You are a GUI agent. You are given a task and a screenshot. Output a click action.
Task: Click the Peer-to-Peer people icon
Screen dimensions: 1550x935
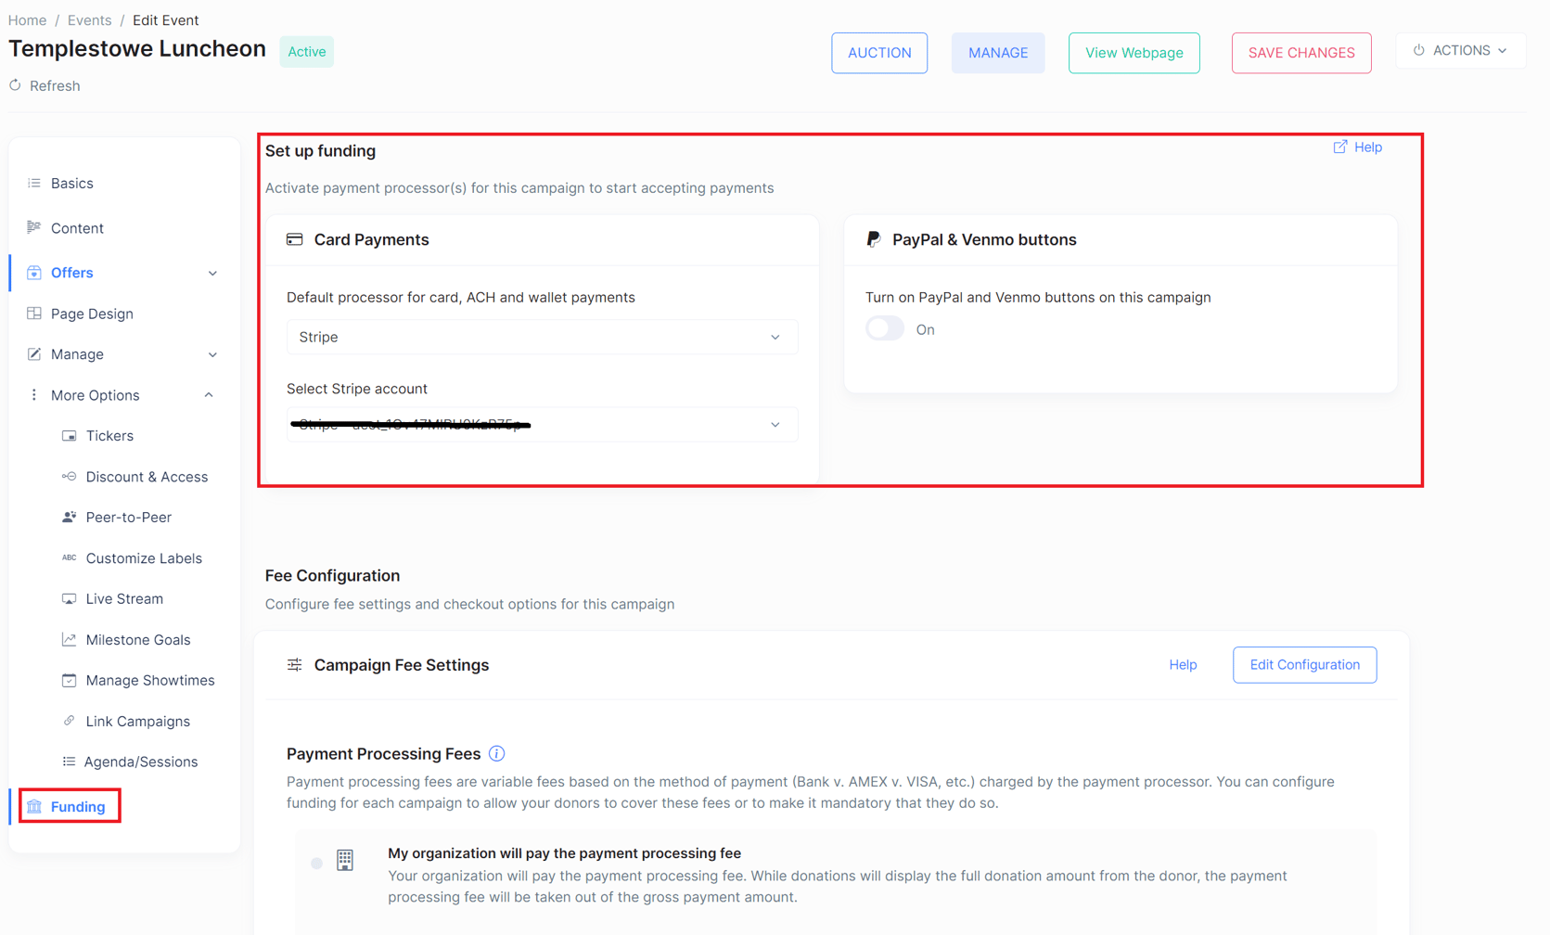pos(69,518)
